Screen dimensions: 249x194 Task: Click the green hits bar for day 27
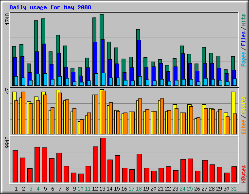[204, 55]
